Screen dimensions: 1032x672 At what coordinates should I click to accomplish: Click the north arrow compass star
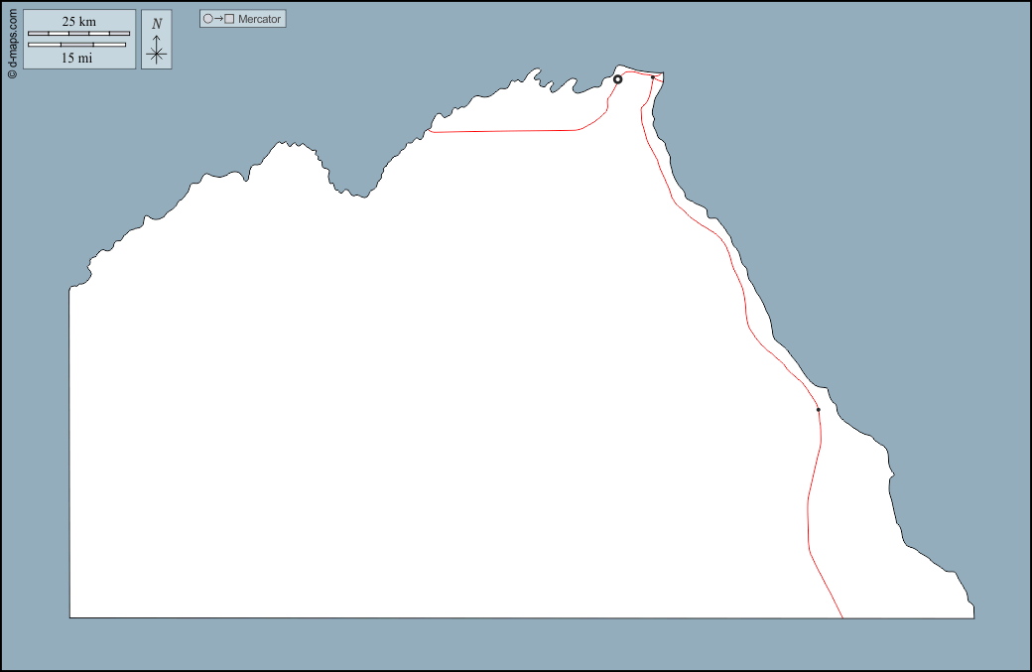[157, 55]
